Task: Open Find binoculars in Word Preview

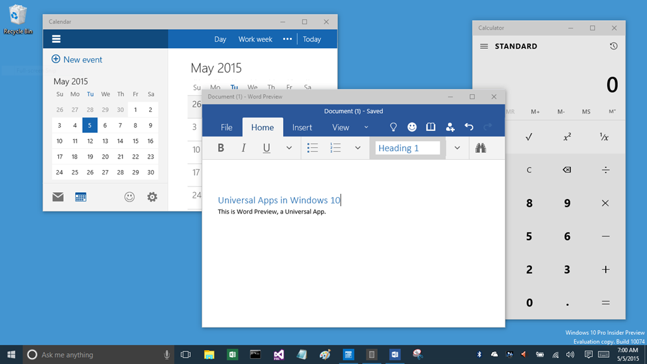Action: coord(480,148)
